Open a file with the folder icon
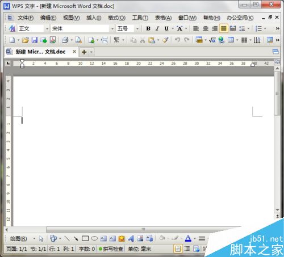The width and height of the screenshot is (284, 257). 26,40
